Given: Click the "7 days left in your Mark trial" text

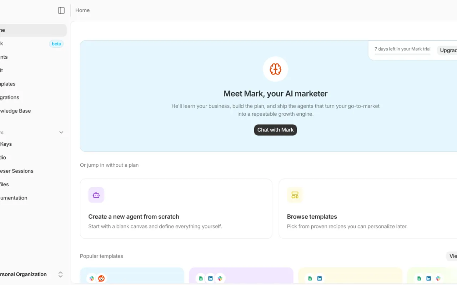Looking at the screenshot, I should (402, 49).
